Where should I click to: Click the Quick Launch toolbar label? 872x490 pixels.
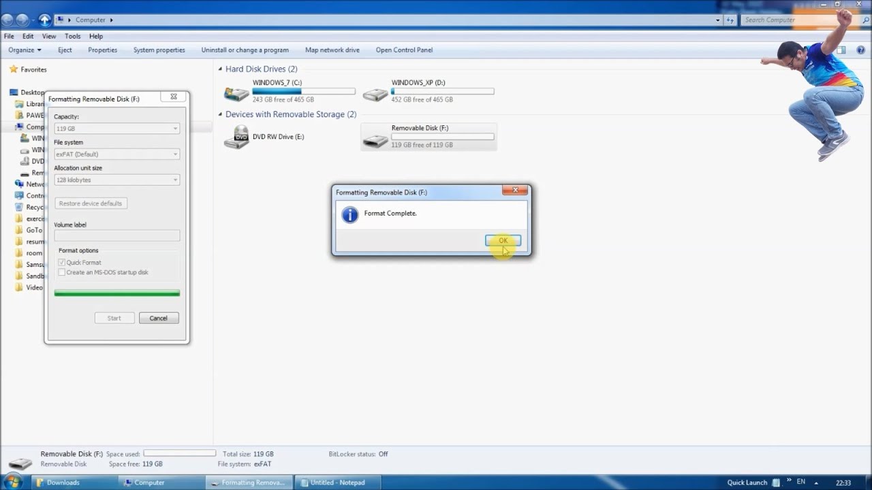747,483
